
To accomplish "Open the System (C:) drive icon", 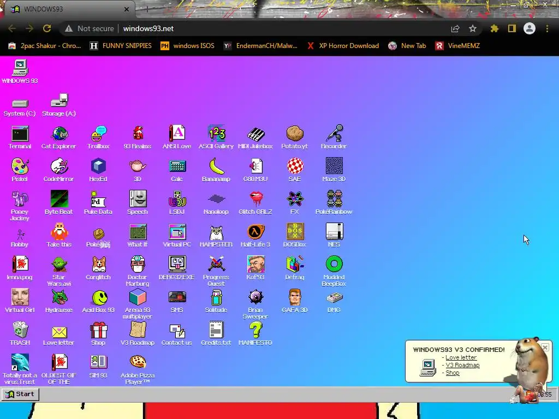I will pyautogui.click(x=20, y=108).
